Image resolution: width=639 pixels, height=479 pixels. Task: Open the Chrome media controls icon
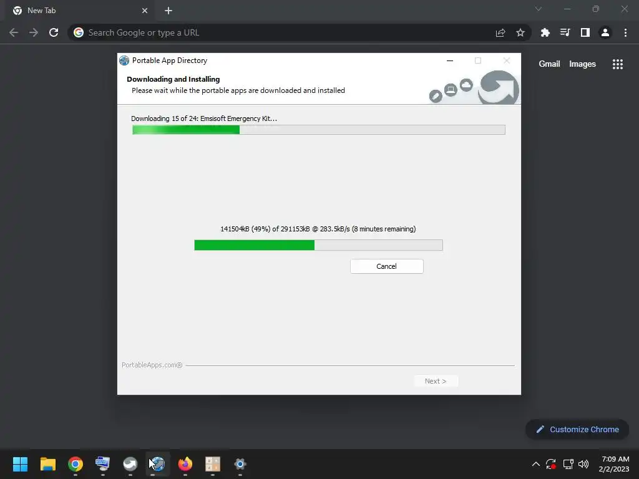click(x=565, y=32)
